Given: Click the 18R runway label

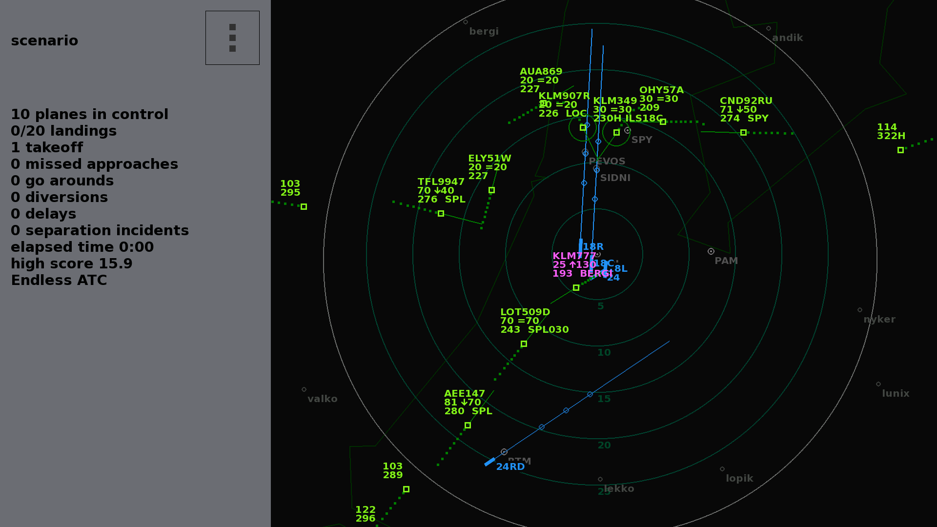Looking at the screenshot, I should 593,247.
